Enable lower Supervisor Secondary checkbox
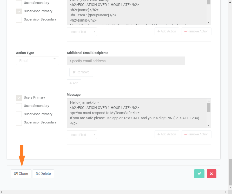Screen dimensions: 232x194 (x=19, y=122)
